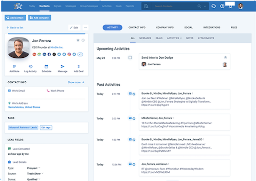
Task: Open user profile avatar in header
Action: click(241, 6)
